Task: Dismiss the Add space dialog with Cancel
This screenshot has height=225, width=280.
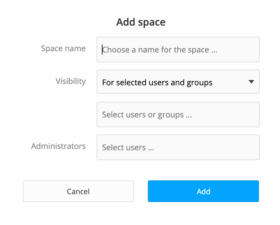Action: point(78,191)
